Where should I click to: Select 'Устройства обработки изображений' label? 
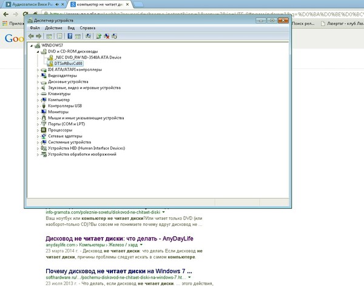point(82,154)
